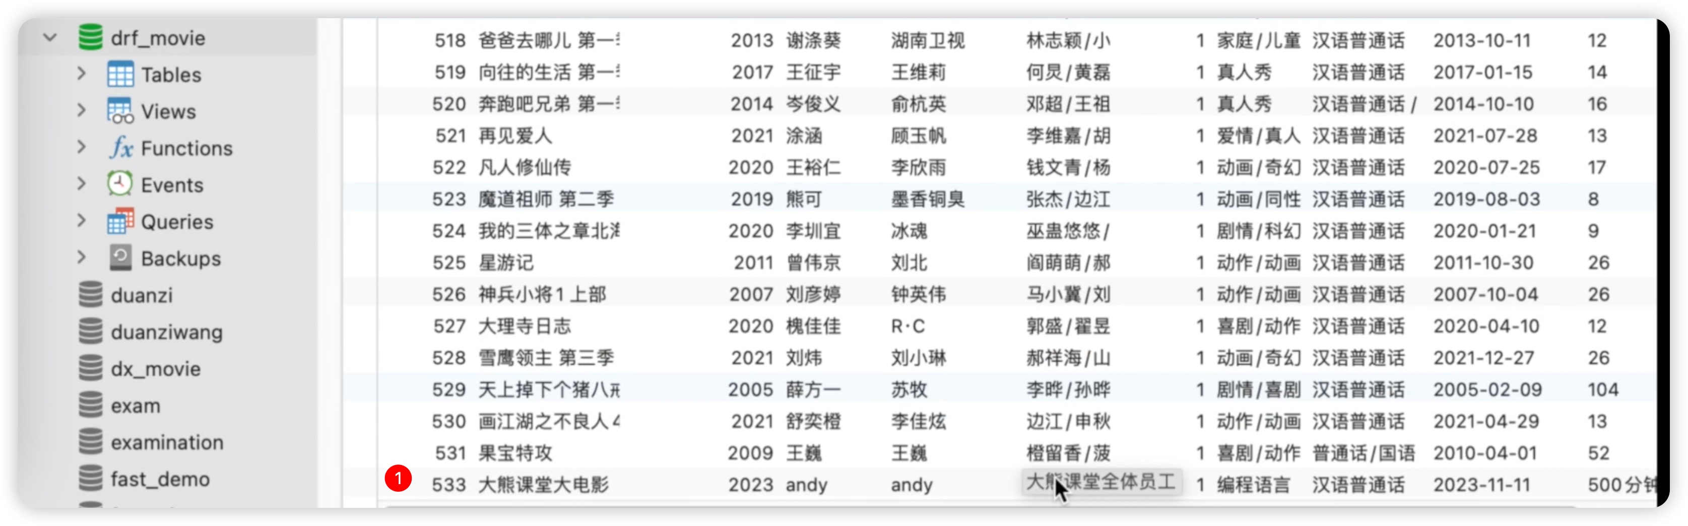Click the green drf_movie database icon

point(90,37)
